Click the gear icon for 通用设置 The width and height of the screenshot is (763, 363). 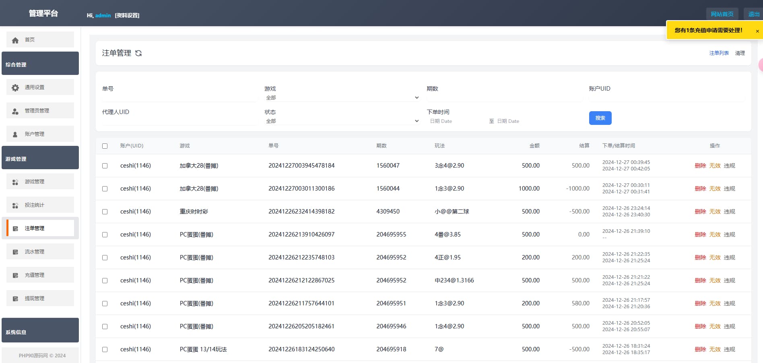pyautogui.click(x=15, y=88)
